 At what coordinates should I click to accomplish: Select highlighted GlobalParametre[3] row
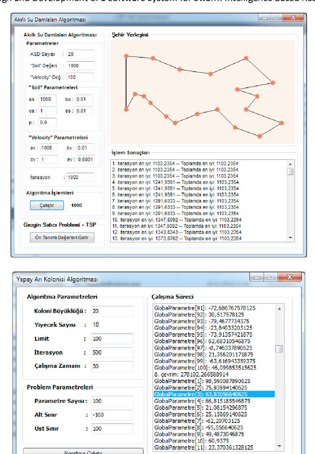(214, 394)
